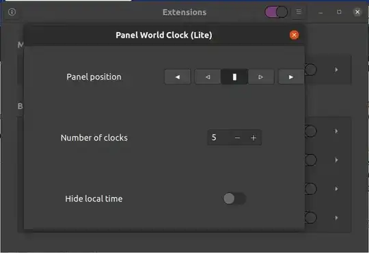Viewport: 369px width, 253px height.
Task: Set panel position to far right filled arrow
Action: point(291,77)
